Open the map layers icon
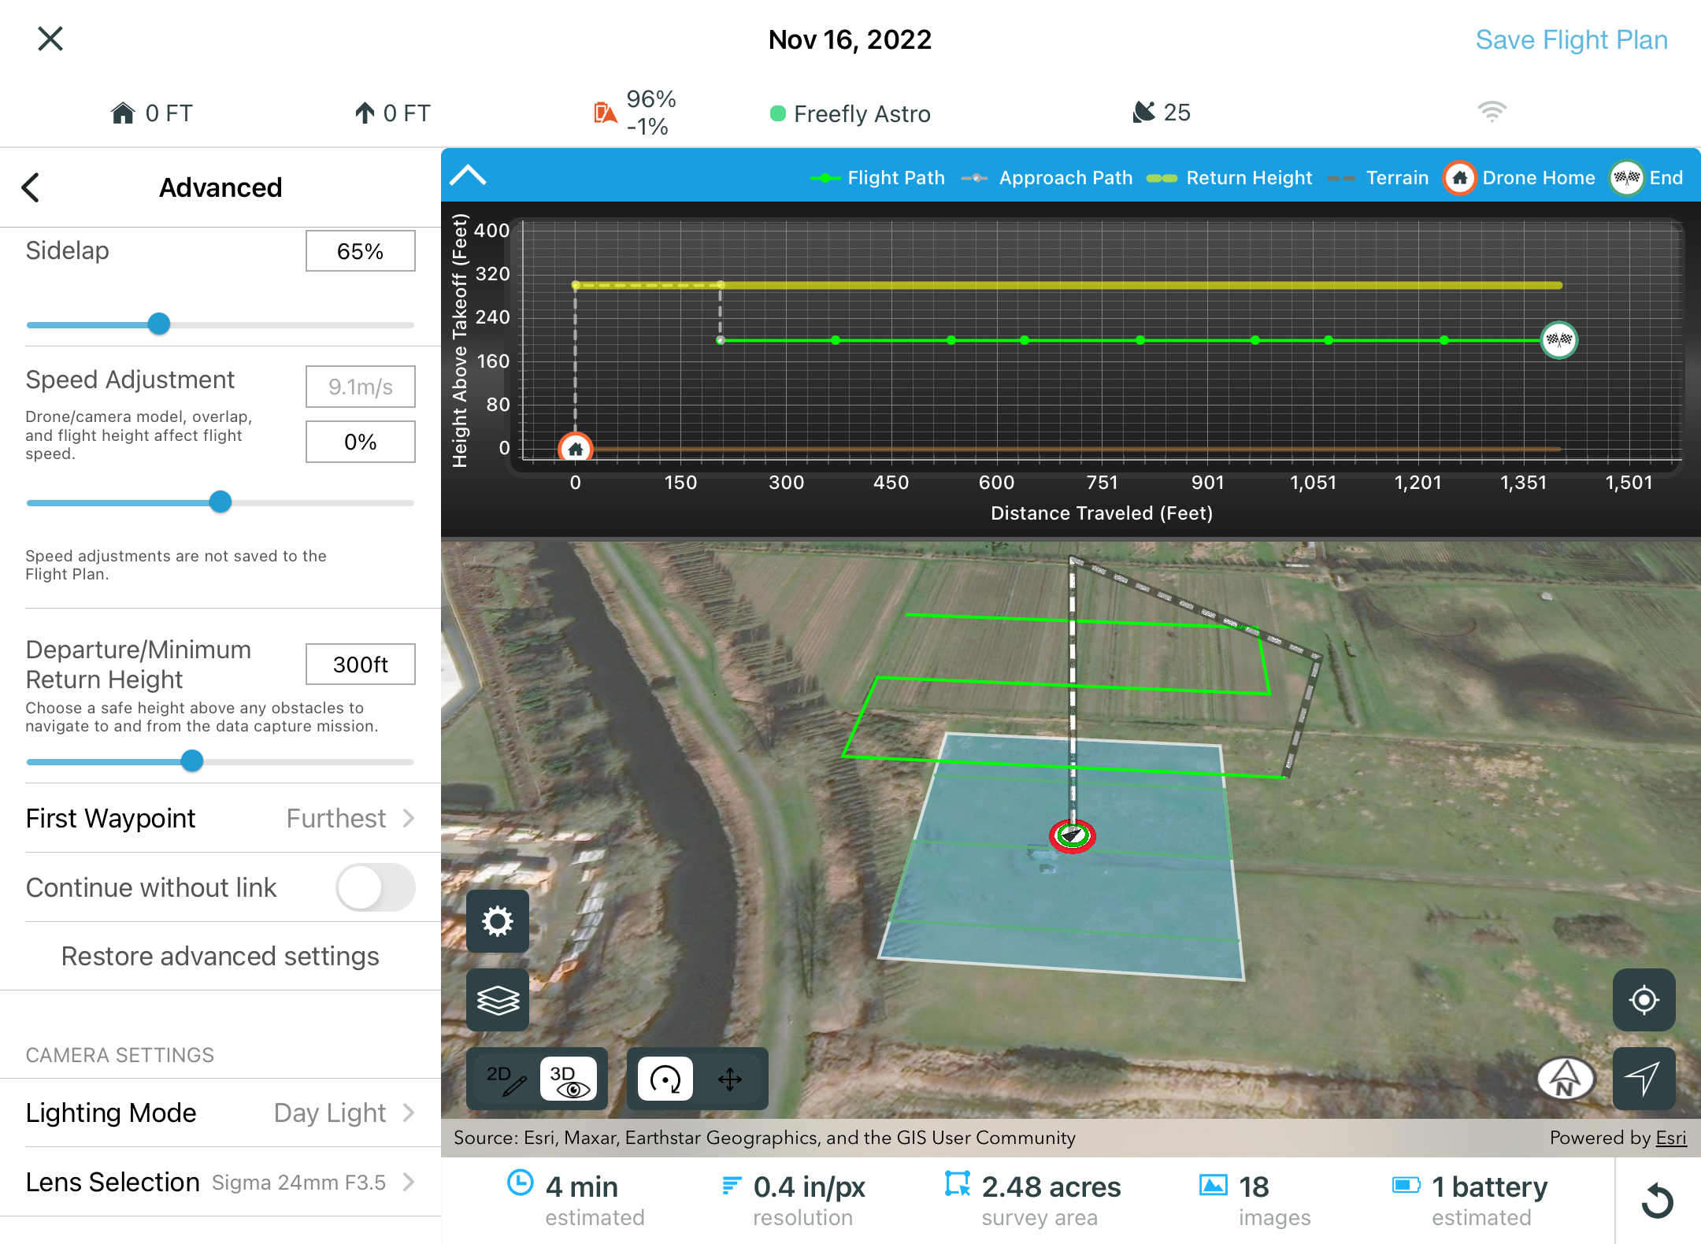1701x1244 pixels. 498,1000
